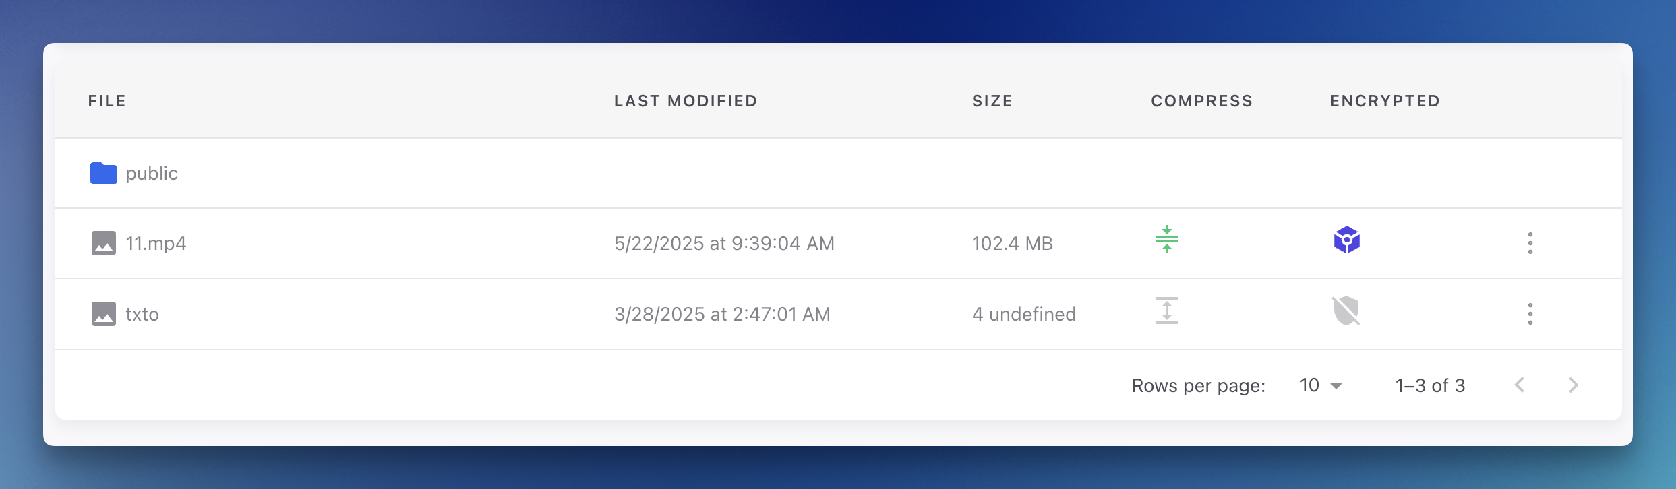The width and height of the screenshot is (1676, 489).
Task: Open the rows per page dropdown
Action: [x=1319, y=385]
